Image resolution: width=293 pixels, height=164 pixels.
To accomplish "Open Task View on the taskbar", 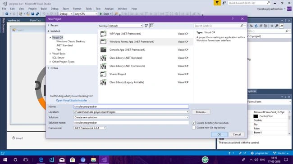I will click(x=26, y=160).
